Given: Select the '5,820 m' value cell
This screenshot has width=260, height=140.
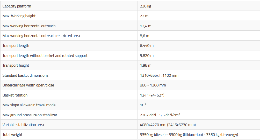Looking at the screenshot, I should 147,56.
